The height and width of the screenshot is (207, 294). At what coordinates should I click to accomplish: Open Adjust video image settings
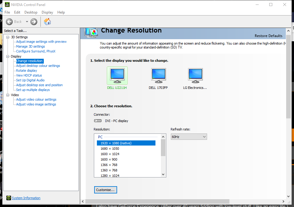36,104
